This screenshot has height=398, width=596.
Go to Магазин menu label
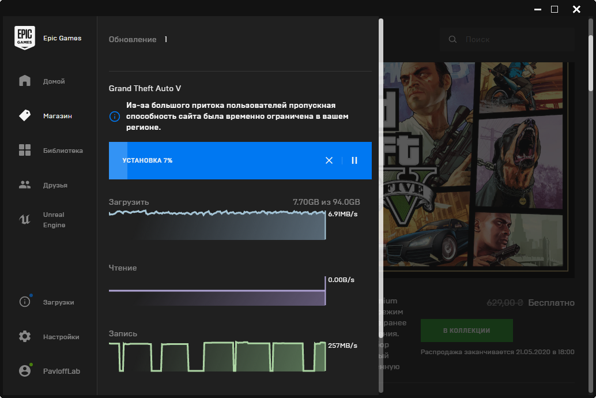coord(58,116)
